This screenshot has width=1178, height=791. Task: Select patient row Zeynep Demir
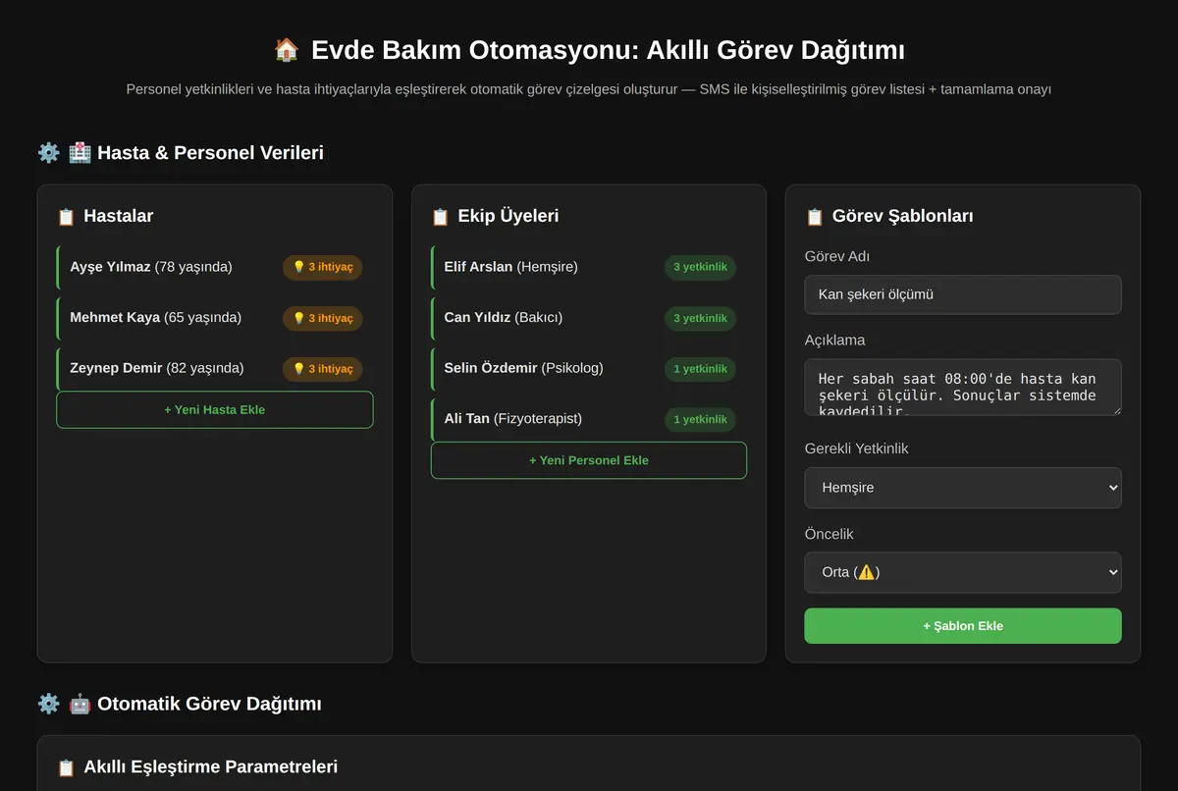[215, 369]
